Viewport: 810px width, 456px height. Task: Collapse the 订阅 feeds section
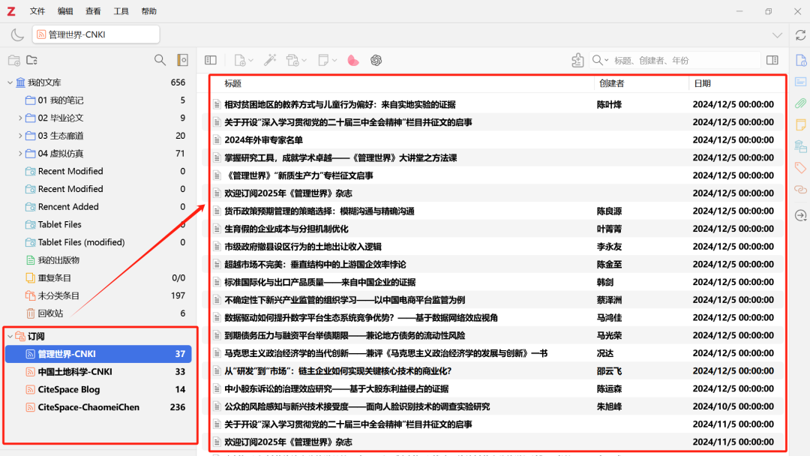pyautogui.click(x=10, y=336)
